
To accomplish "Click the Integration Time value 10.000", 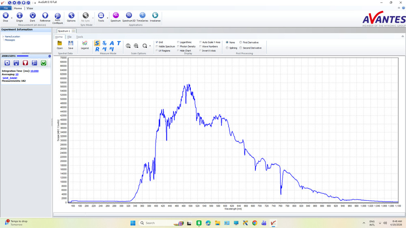I will (35, 71).
